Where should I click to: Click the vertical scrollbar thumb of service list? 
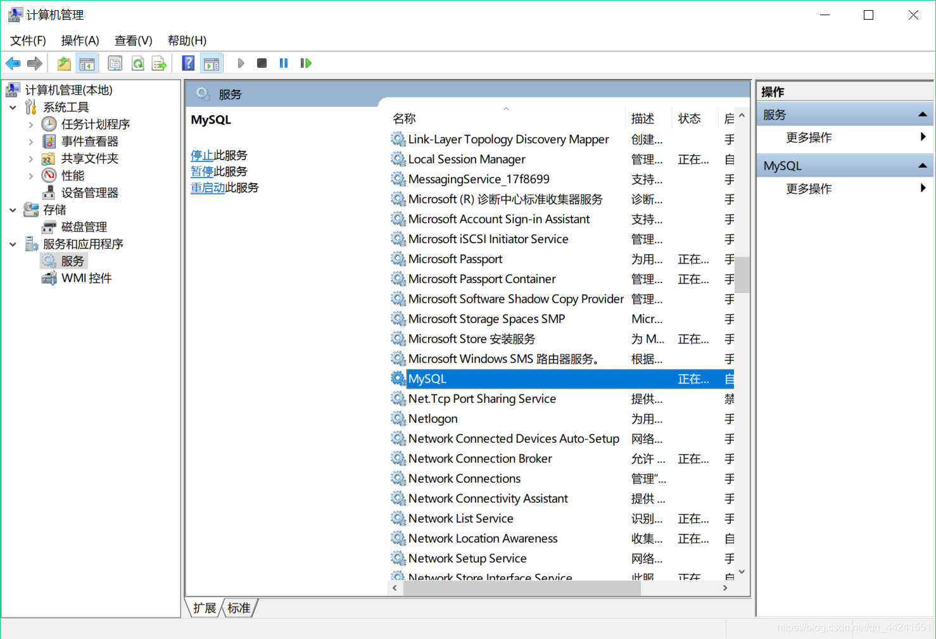(742, 275)
